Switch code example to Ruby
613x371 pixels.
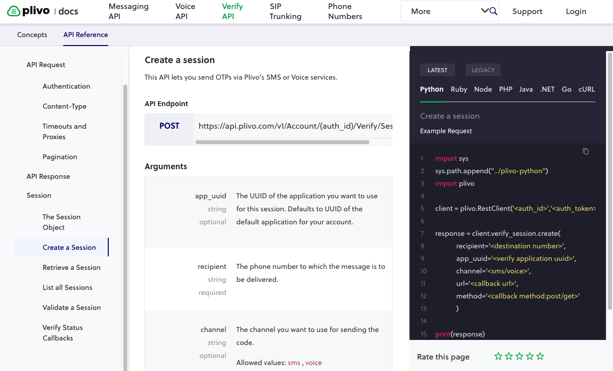[459, 89]
